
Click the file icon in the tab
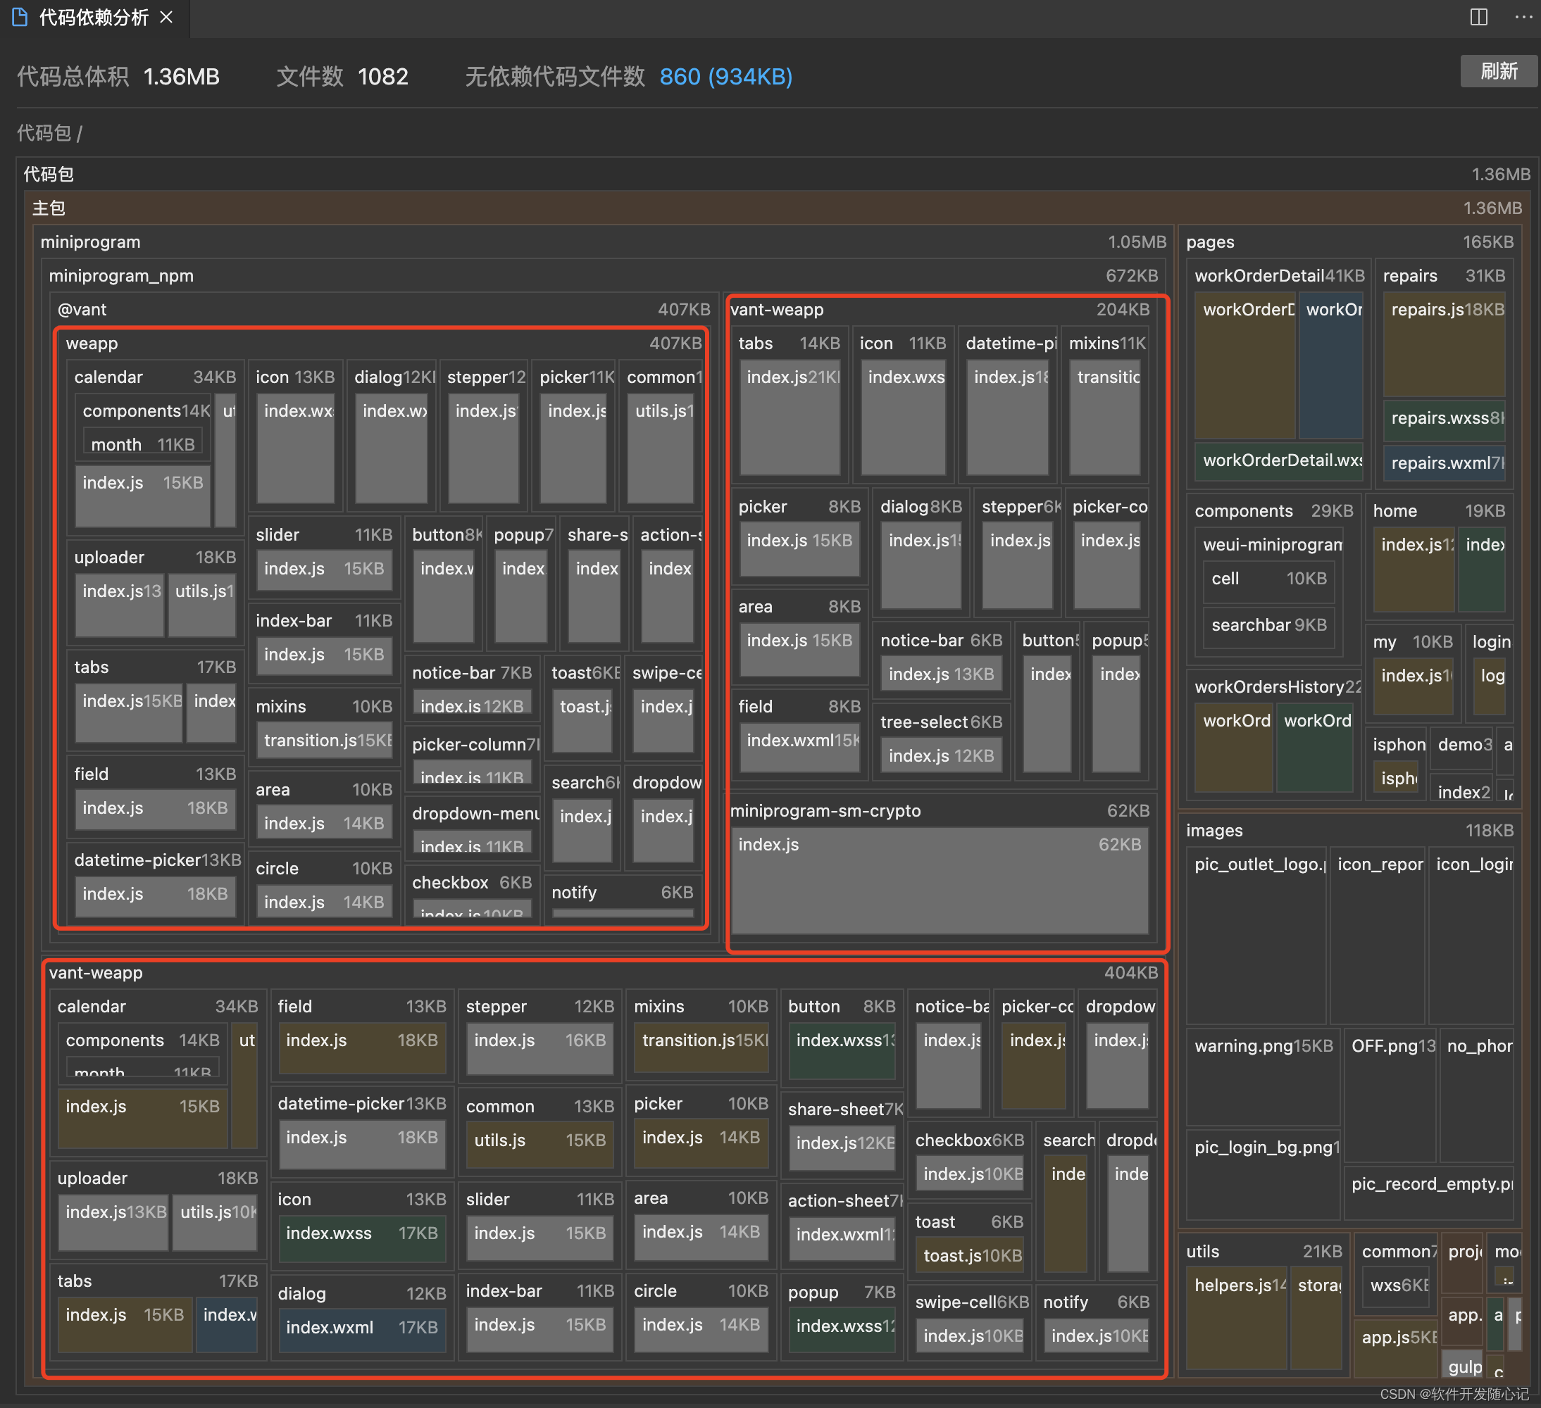coord(20,17)
